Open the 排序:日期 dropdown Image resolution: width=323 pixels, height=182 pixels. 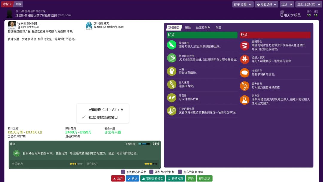click(243, 4)
